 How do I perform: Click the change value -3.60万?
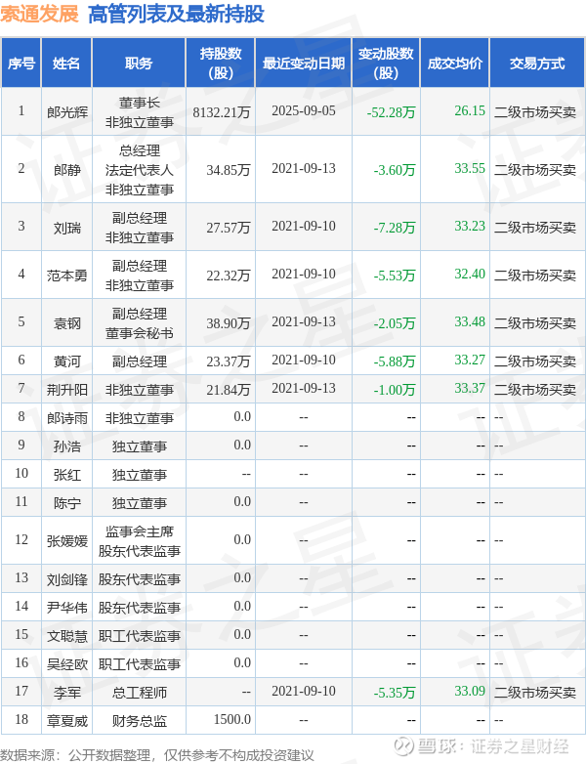point(395,170)
